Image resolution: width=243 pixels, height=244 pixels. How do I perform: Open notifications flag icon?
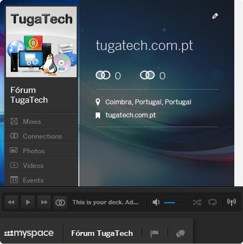click(x=154, y=234)
